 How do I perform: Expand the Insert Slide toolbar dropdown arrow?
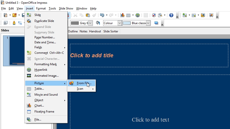click(x=189, y=15)
